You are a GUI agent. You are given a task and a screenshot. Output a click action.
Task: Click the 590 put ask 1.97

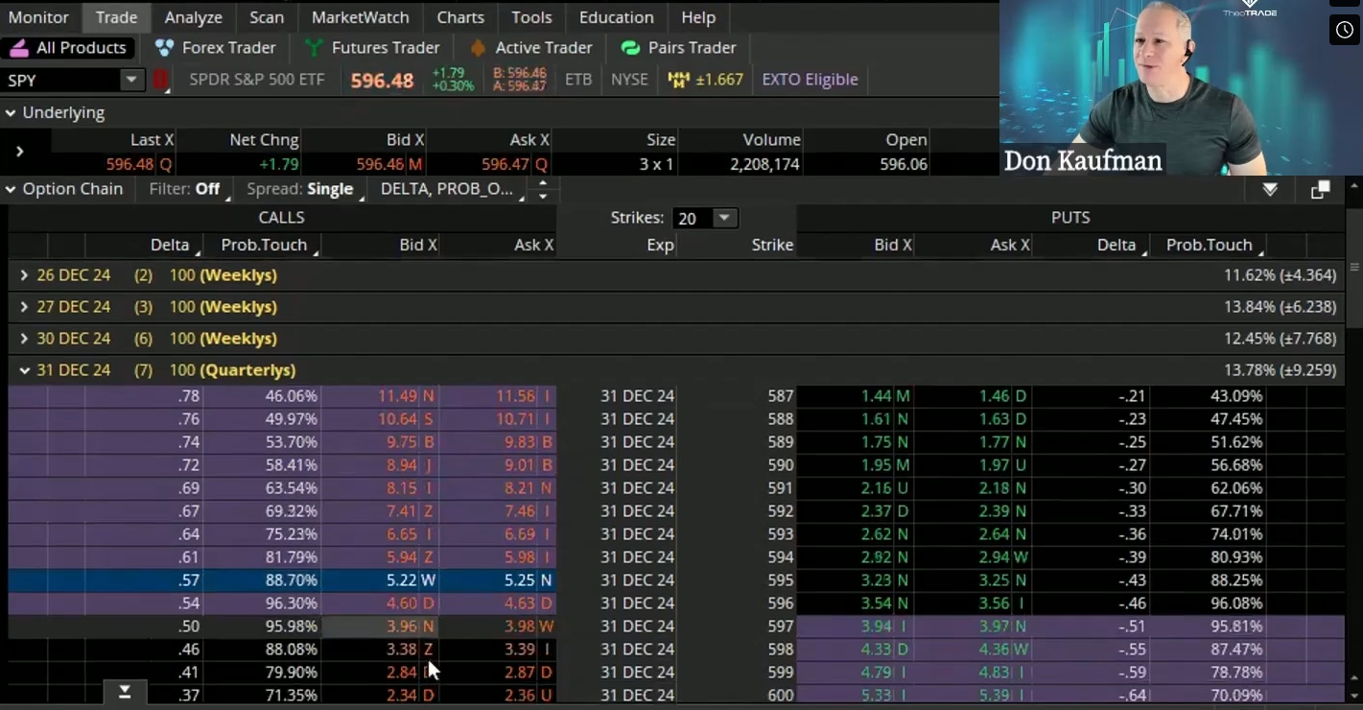(993, 464)
